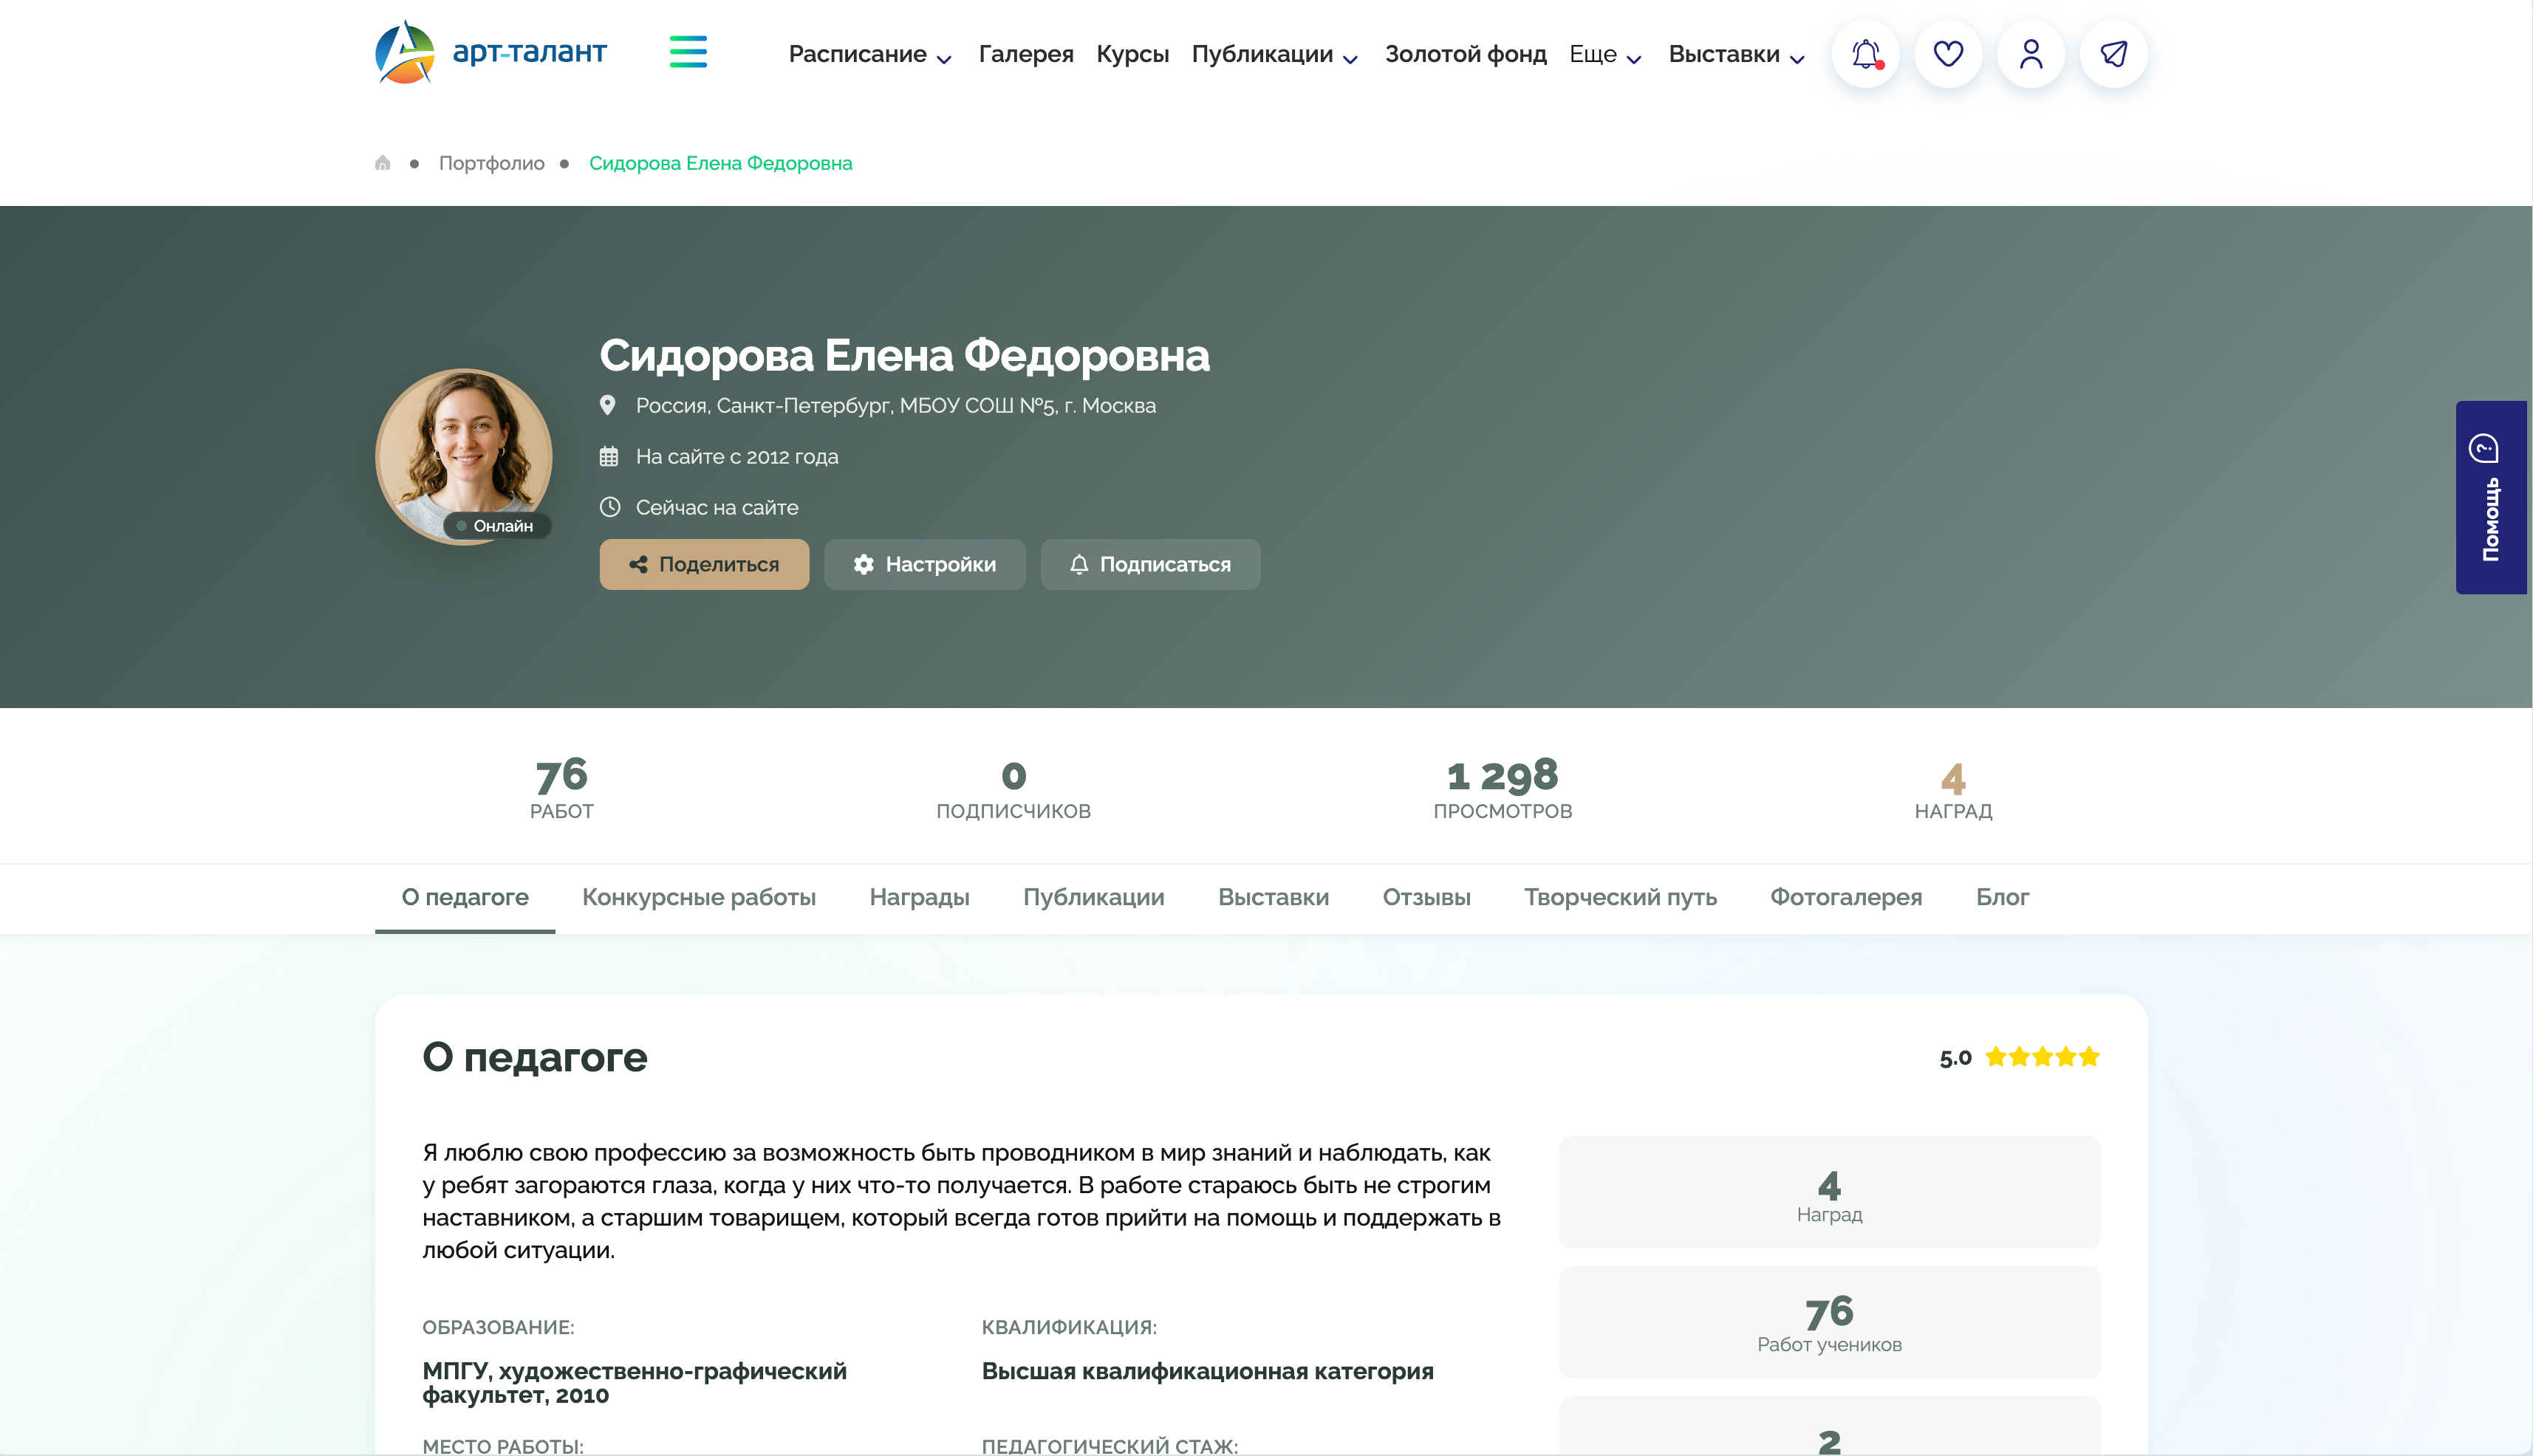Image resolution: width=2533 pixels, height=1456 pixels.
Task: Open the Помощь help side tab
Action: pyautogui.click(x=2491, y=497)
